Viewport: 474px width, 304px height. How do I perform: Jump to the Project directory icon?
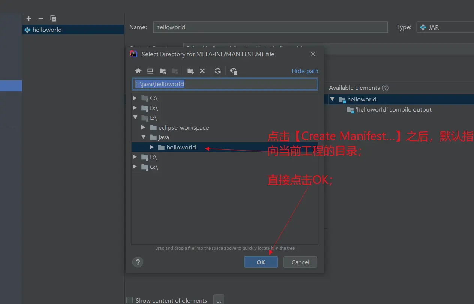(x=163, y=71)
